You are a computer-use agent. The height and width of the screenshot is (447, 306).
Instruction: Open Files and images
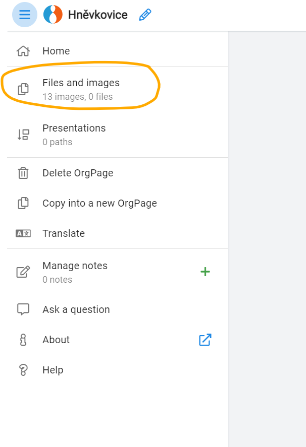(x=81, y=83)
